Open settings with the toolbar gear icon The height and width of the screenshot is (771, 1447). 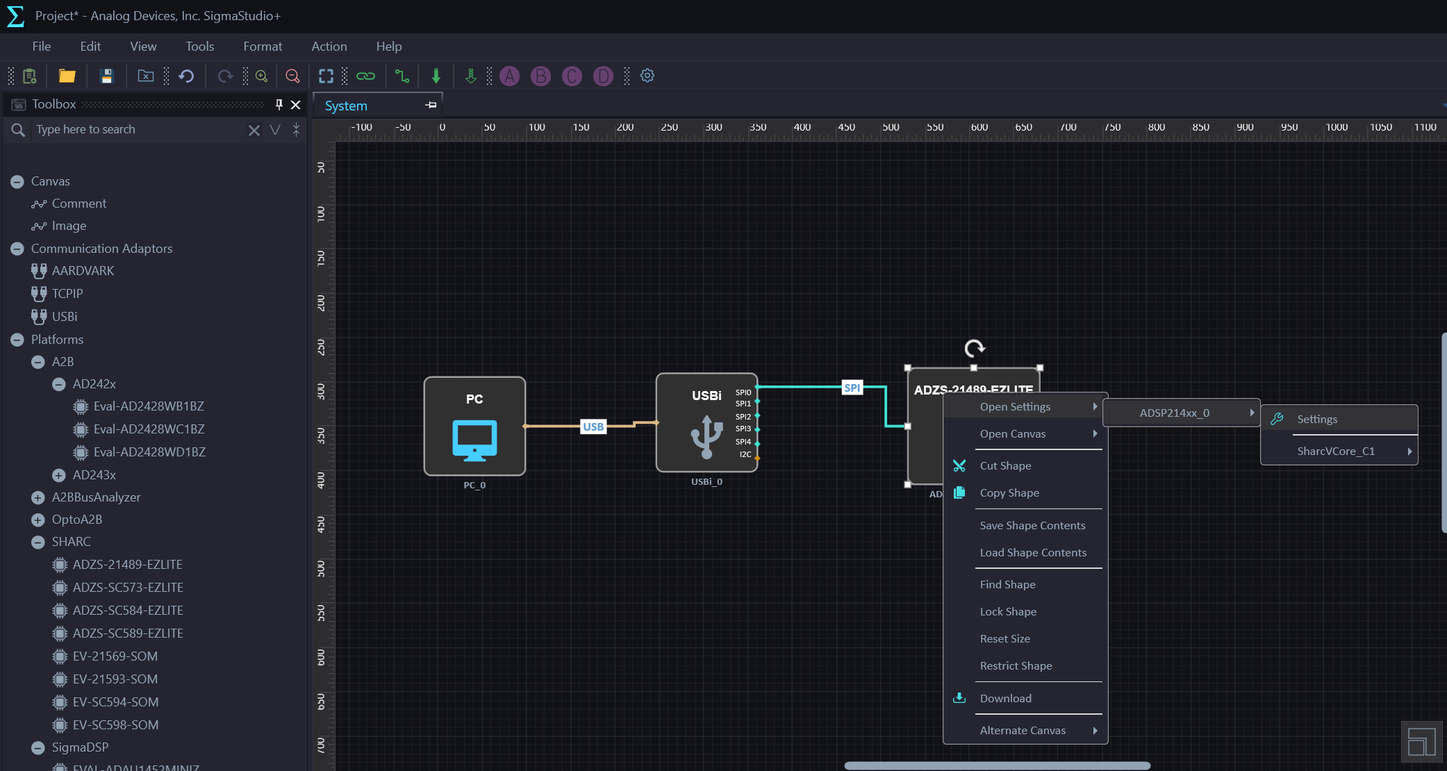pyautogui.click(x=647, y=76)
